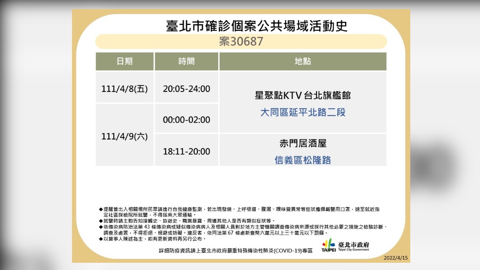
Task: Select the case number 案30687 banner
Action: pos(241,41)
